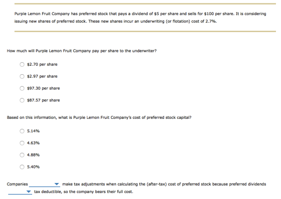281x199 pixels.
Task: Mark $87.57 per share as the answer
Action: click(22, 100)
